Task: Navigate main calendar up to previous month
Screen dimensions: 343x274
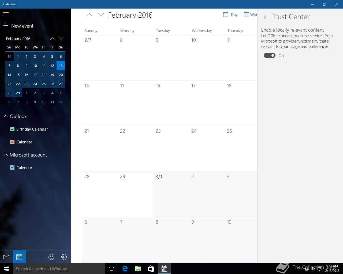Action: 89,15
